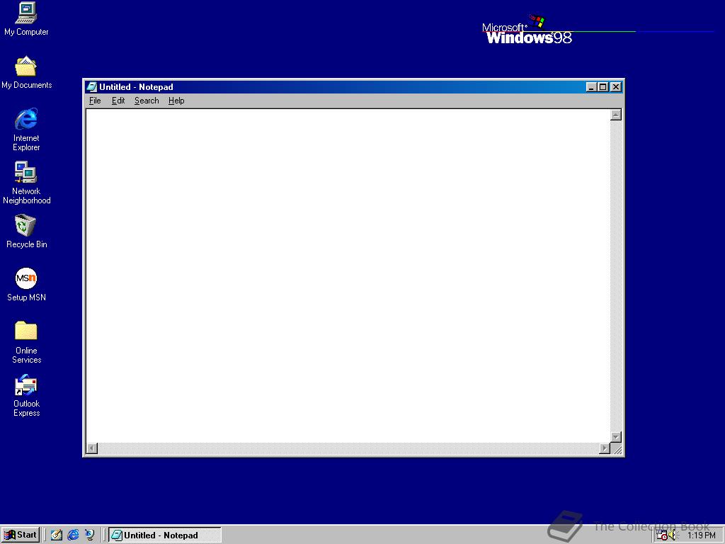Click the volume speaker tray icon
Image resolution: width=725 pixels, height=544 pixels.
click(672, 535)
